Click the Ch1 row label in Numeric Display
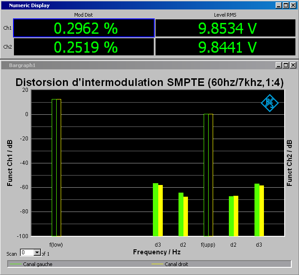 coord(8,28)
